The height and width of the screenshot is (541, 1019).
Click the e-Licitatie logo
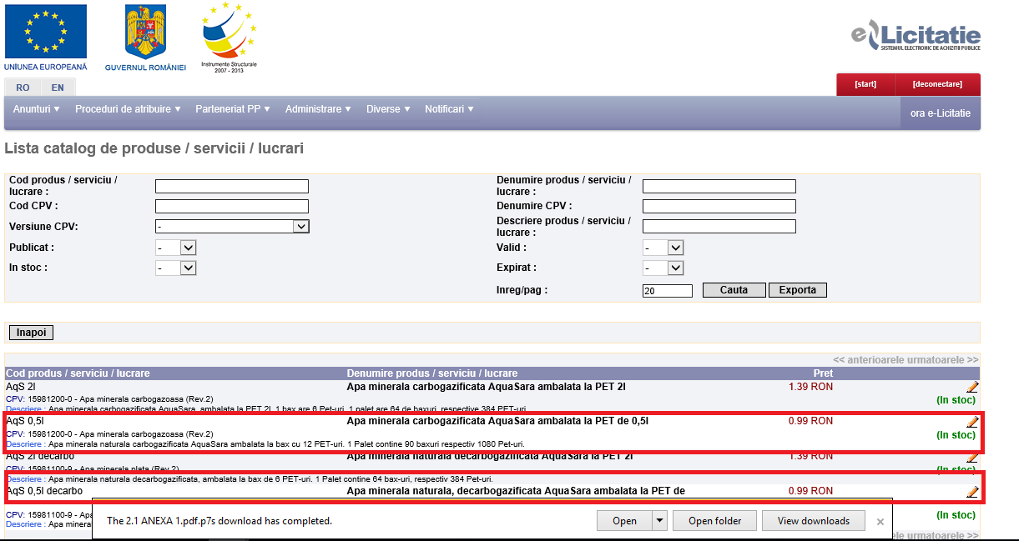916,37
